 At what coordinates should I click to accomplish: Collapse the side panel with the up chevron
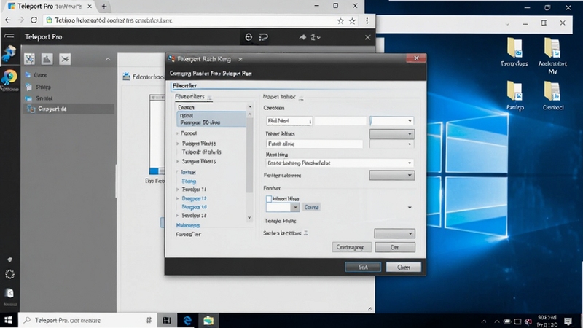(108, 59)
